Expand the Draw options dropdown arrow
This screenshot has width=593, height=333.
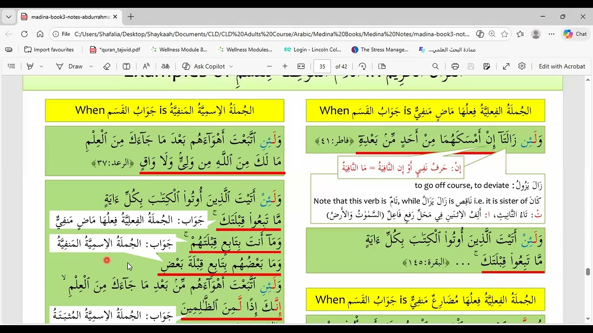click(x=91, y=66)
